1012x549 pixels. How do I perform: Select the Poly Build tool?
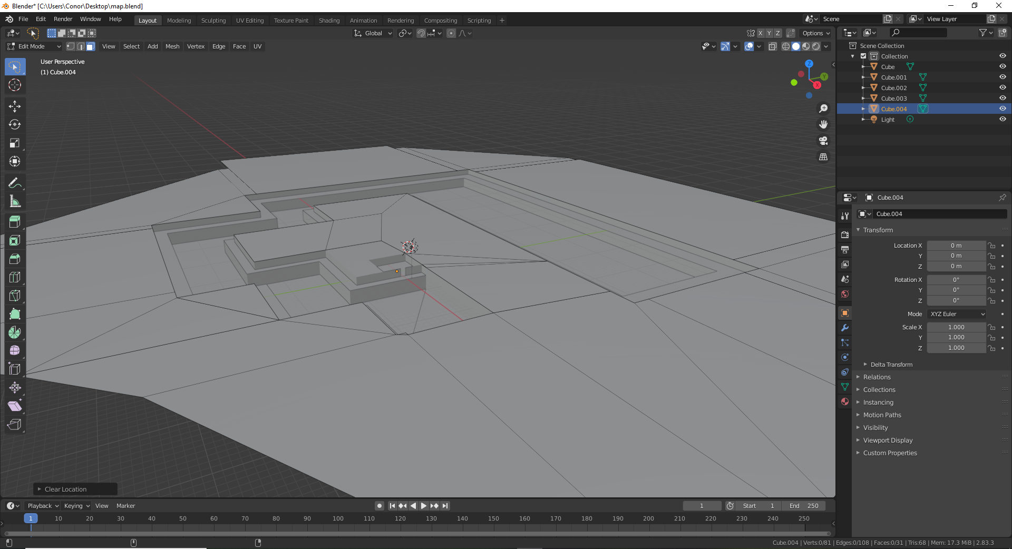coord(15,315)
